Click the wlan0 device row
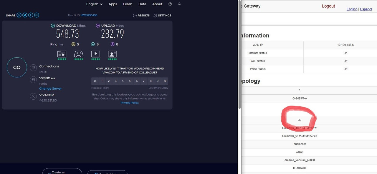This screenshot has height=174, width=377. click(x=300, y=152)
